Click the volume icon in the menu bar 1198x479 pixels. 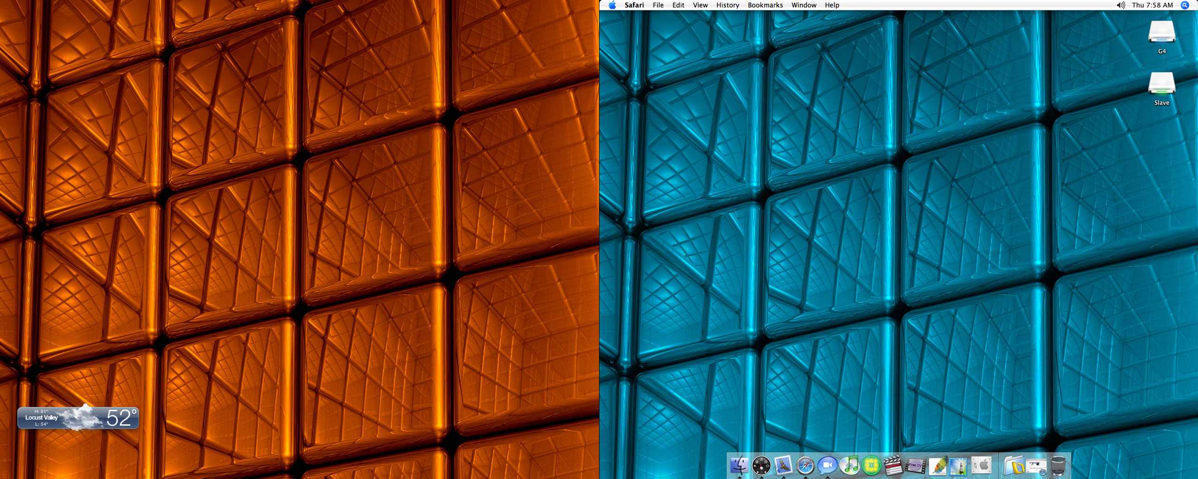[1121, 5]
